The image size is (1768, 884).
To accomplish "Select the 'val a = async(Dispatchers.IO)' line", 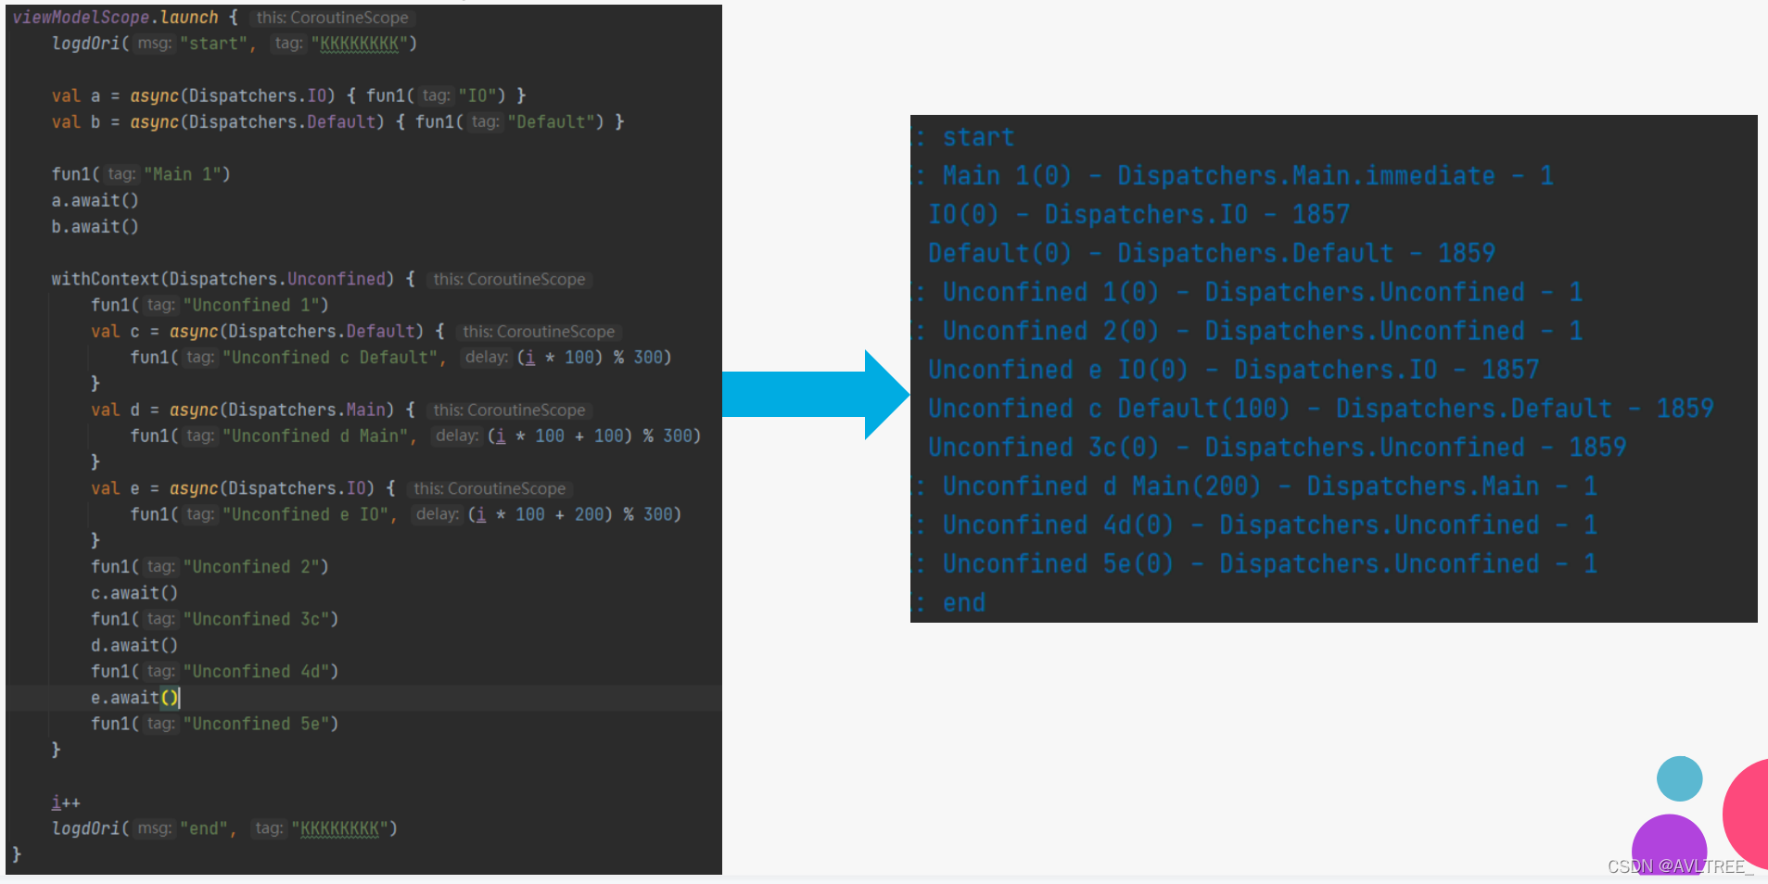I will point(289,95).
